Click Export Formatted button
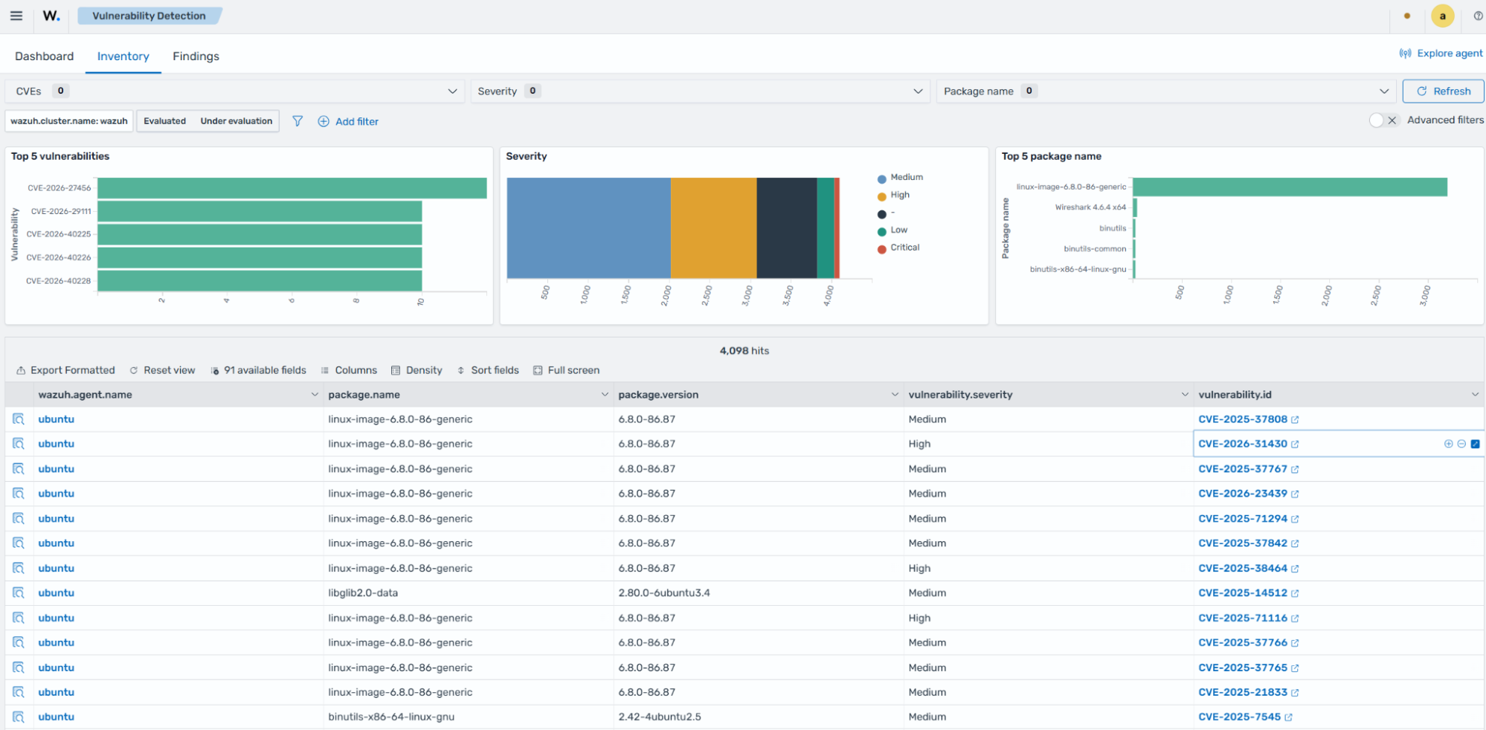1486x730 pixels. tap(65, 370)
